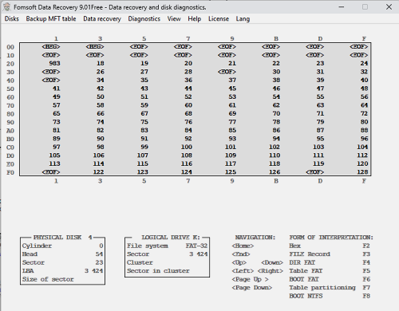Click the F5 shortcut key label
The height and width of the screenshot is (311, 399).
coord(366,271)
